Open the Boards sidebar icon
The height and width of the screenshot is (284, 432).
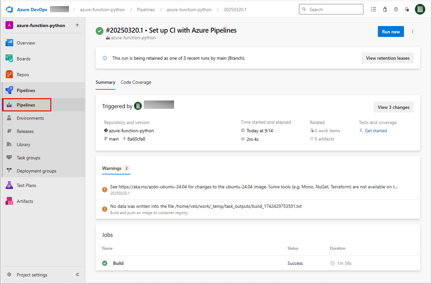[9, 59]
